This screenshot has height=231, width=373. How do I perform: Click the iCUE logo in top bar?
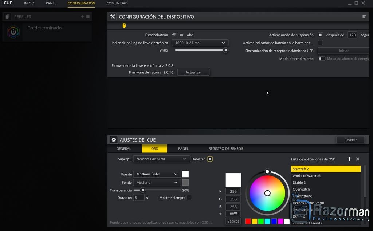[7, 3]
